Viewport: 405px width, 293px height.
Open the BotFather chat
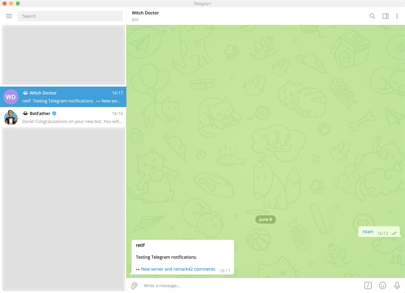(x=63, y=117)
